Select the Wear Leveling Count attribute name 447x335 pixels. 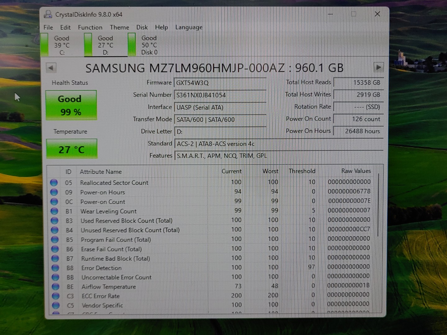[x=108, y=211]
